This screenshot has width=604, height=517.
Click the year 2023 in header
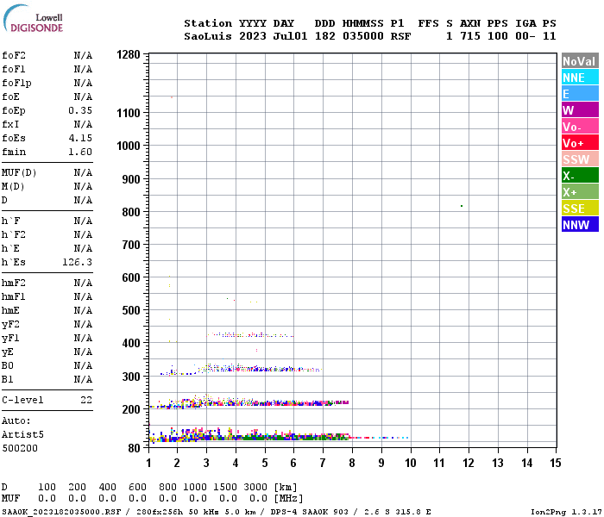coord(253,36)
